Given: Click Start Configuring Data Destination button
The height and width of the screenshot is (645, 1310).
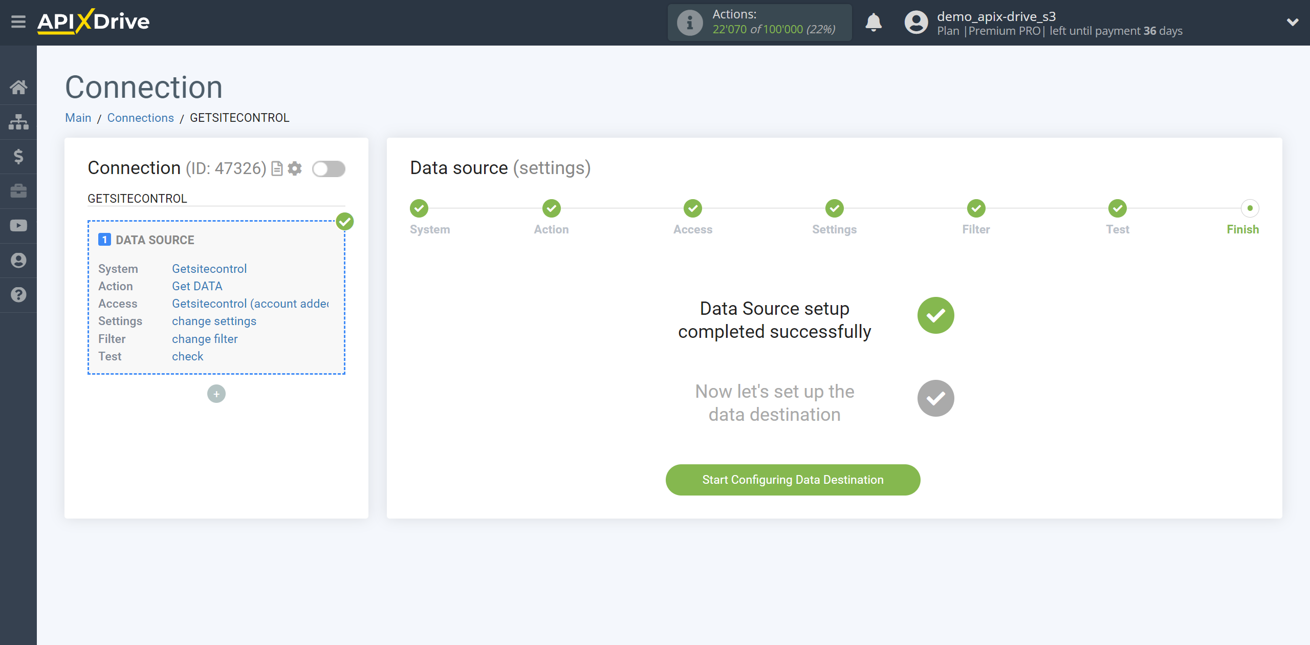Looking at the screenshot, I should click(792, 479).
